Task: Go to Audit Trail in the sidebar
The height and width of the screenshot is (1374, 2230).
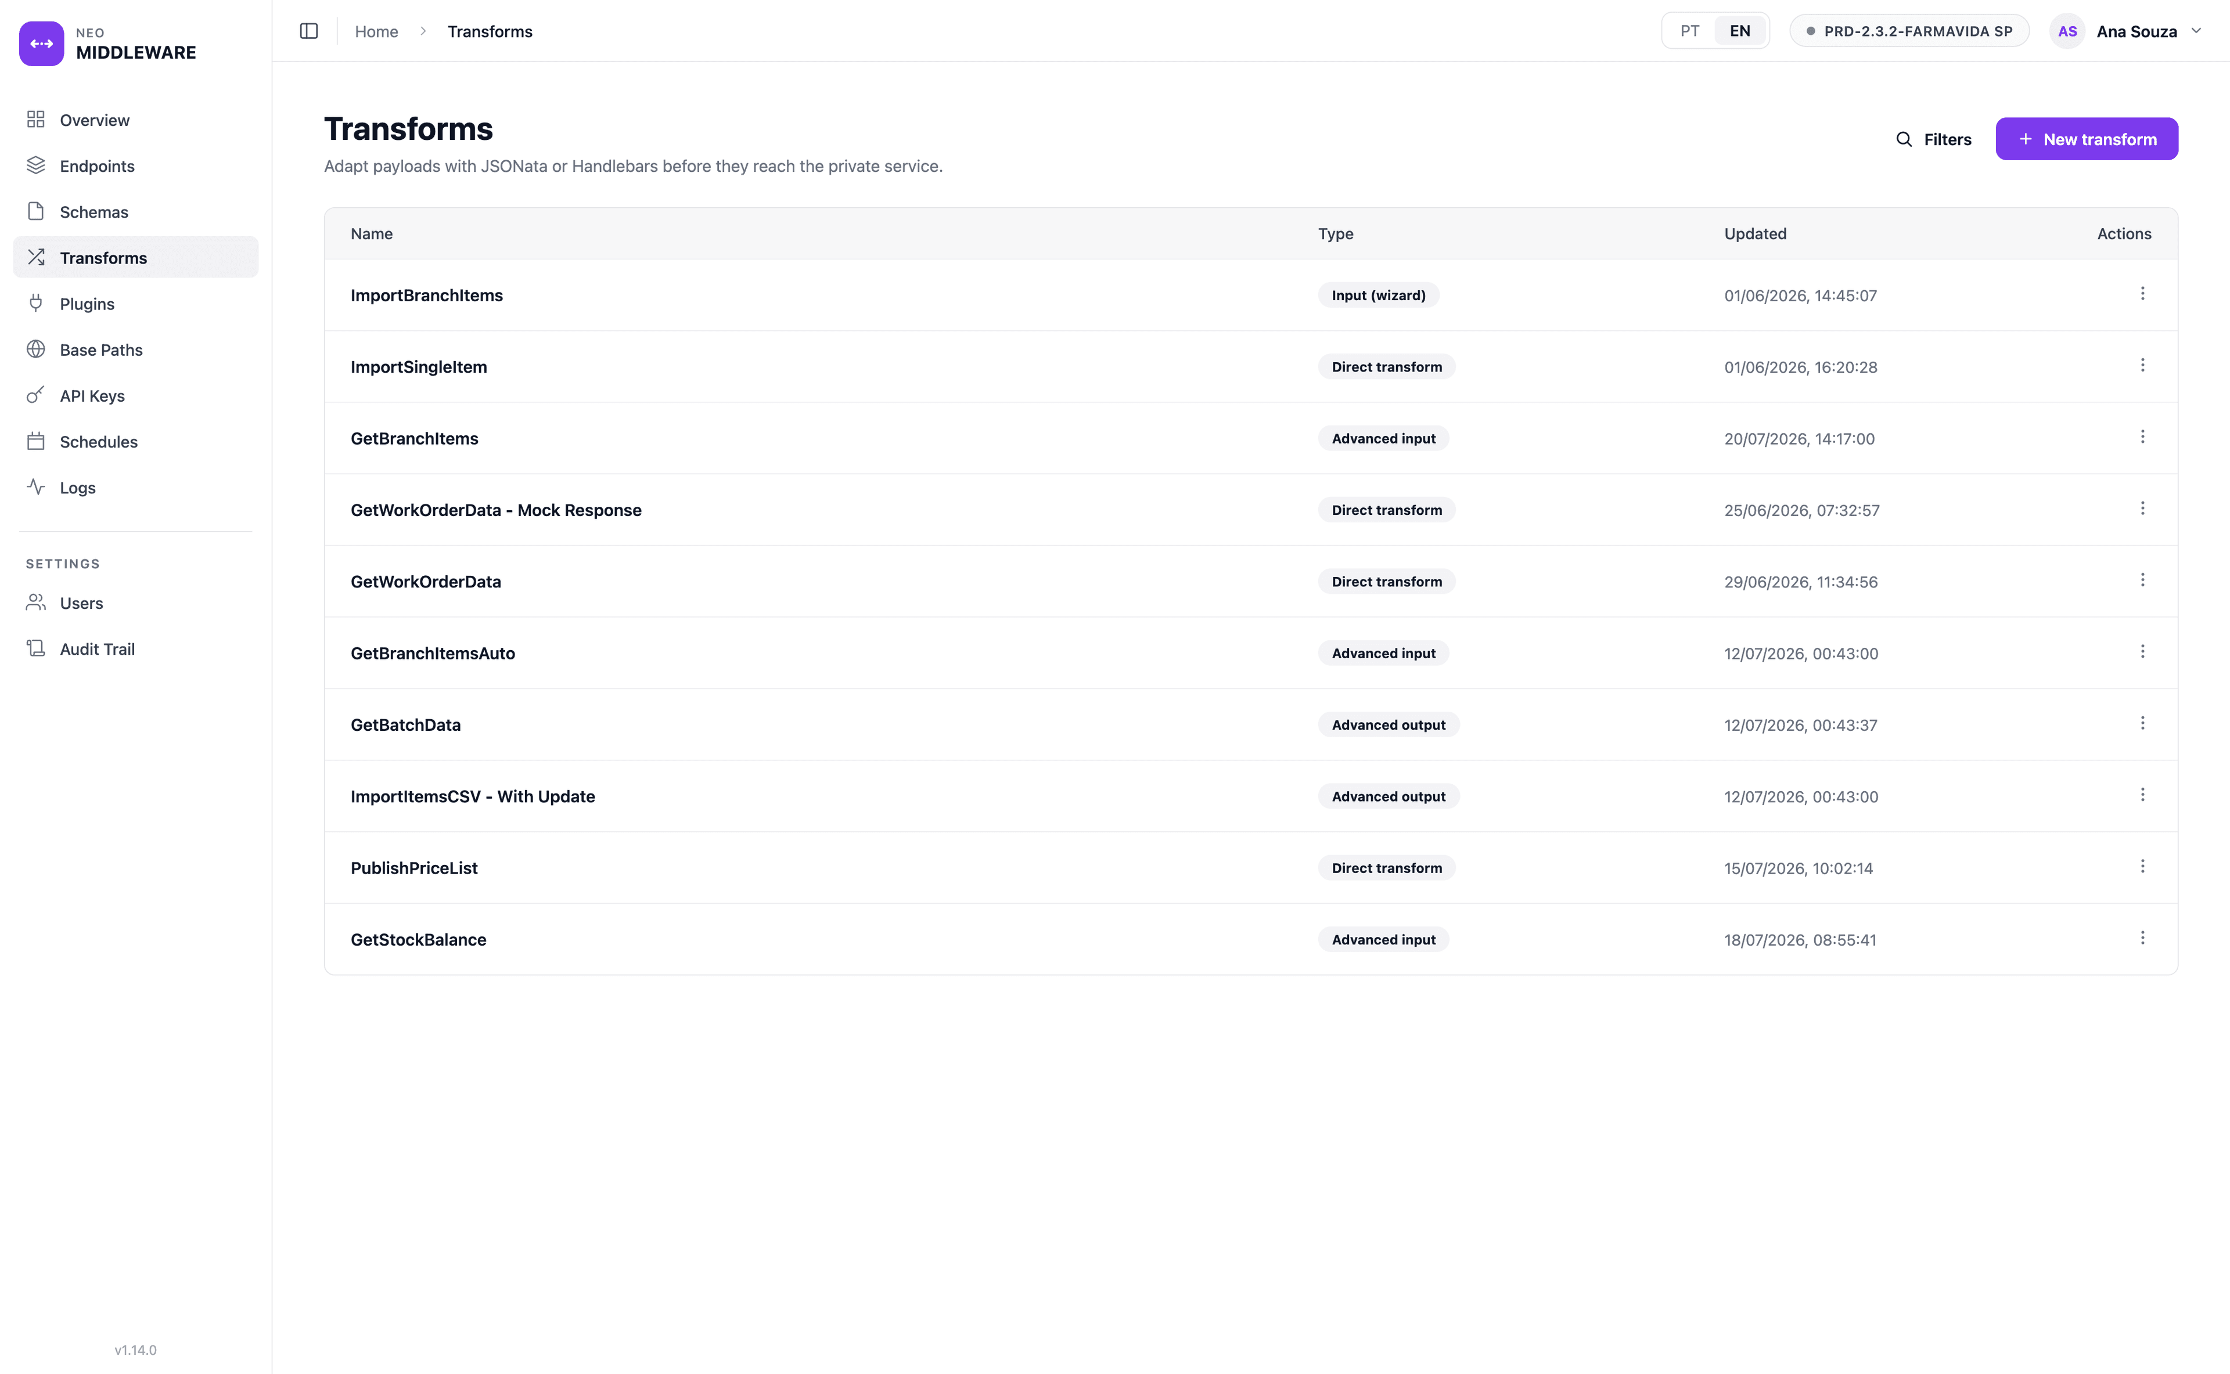Action: [135, 649]
